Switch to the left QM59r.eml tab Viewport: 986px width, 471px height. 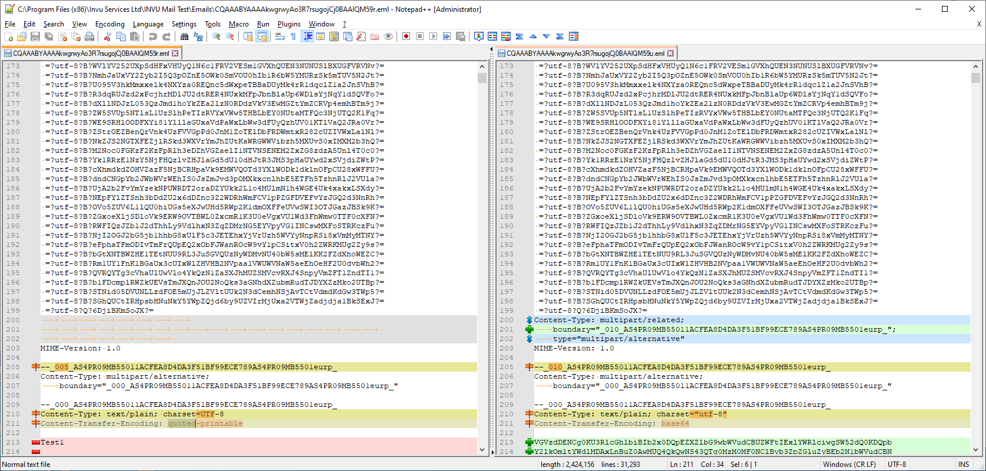click(x=91, y=53)
